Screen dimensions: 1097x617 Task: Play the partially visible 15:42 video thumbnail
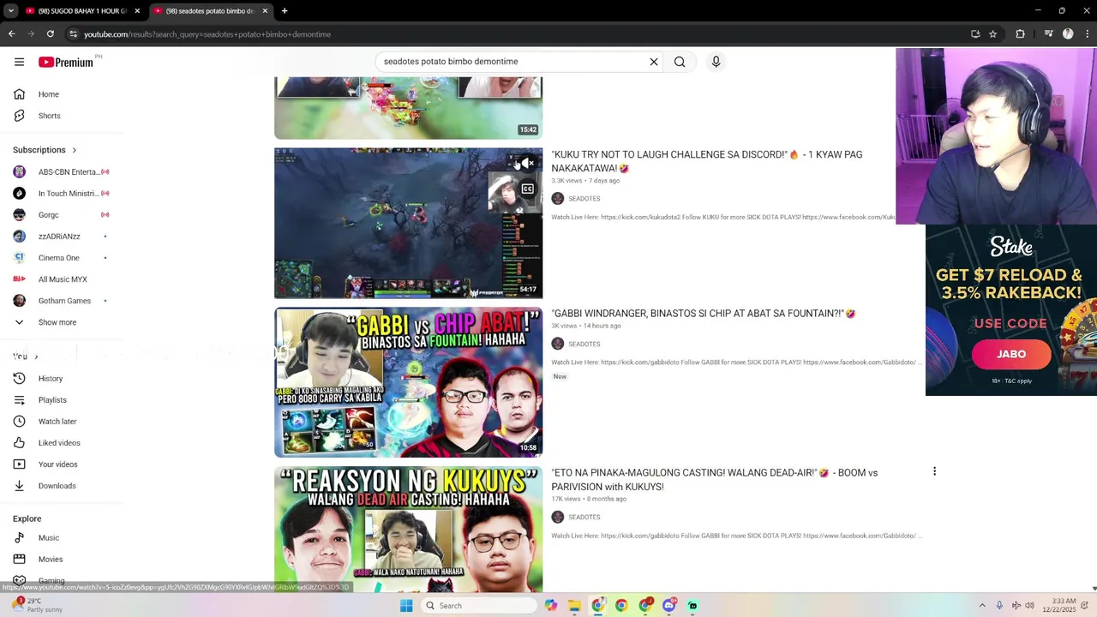point(408,108)
